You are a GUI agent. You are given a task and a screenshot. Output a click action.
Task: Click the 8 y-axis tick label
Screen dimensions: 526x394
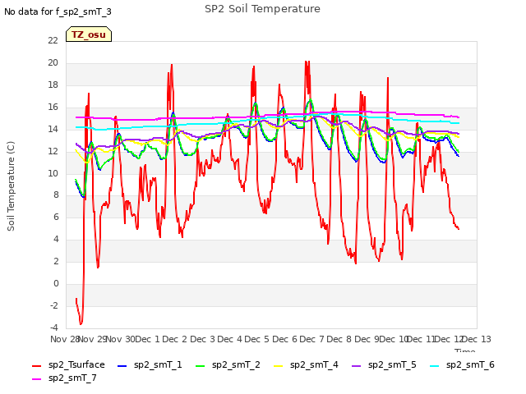point(56,195)
